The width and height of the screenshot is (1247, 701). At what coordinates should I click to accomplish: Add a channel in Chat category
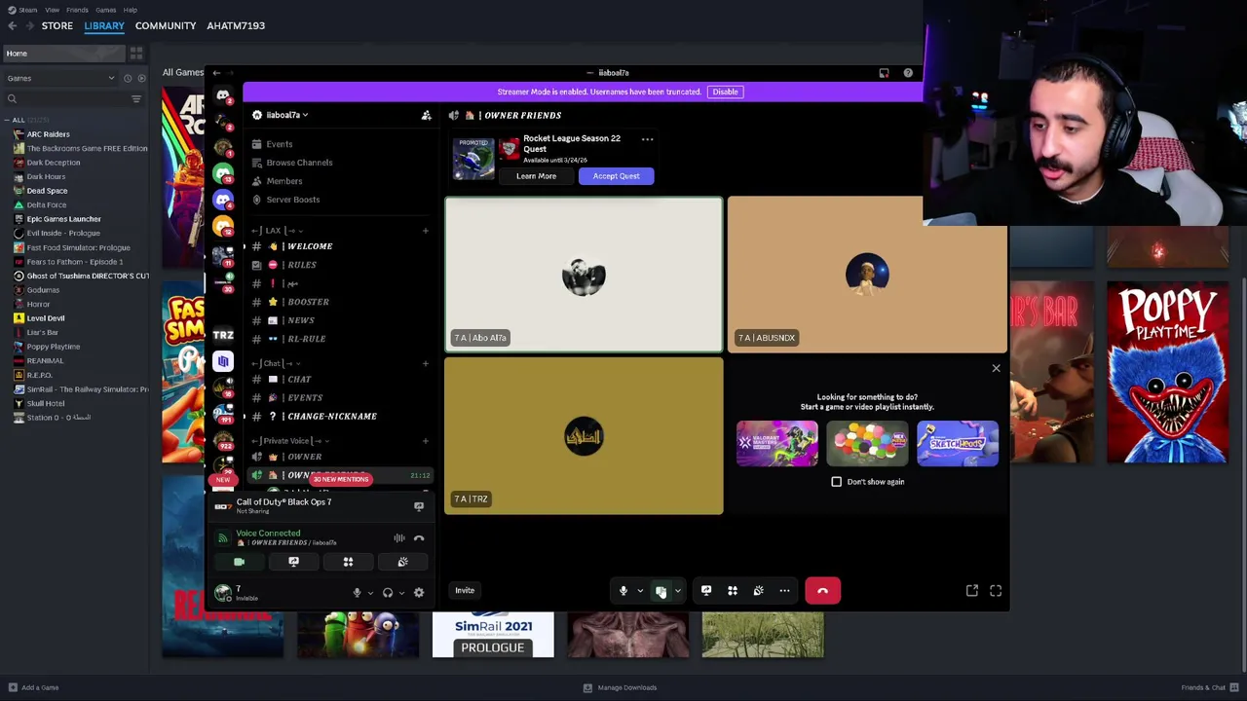[x=425, y=363]
